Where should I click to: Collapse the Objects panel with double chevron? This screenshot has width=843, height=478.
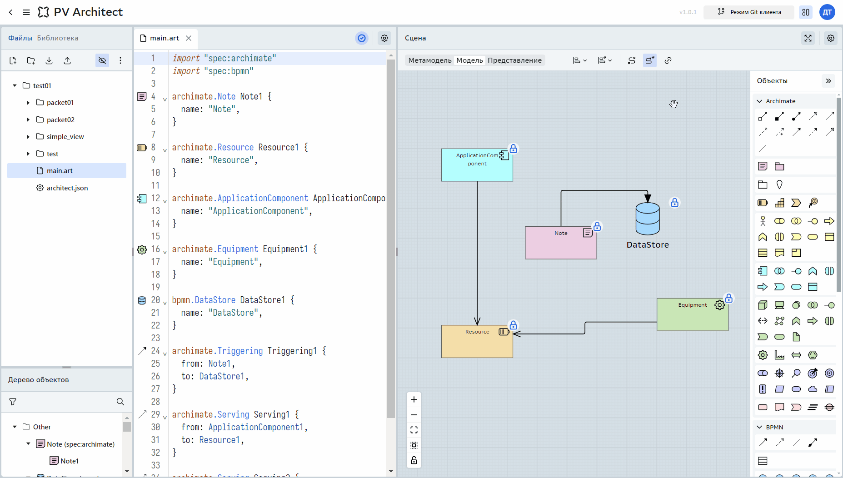tap(828, 81)
